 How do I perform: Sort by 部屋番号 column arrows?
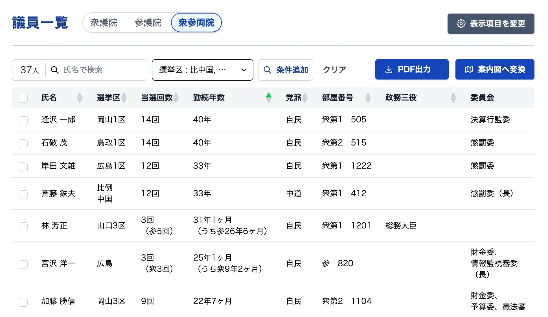(x=368, y=98)
